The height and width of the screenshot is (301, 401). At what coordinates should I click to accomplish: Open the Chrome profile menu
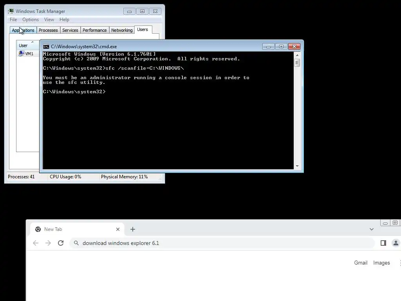coord(396,243)
